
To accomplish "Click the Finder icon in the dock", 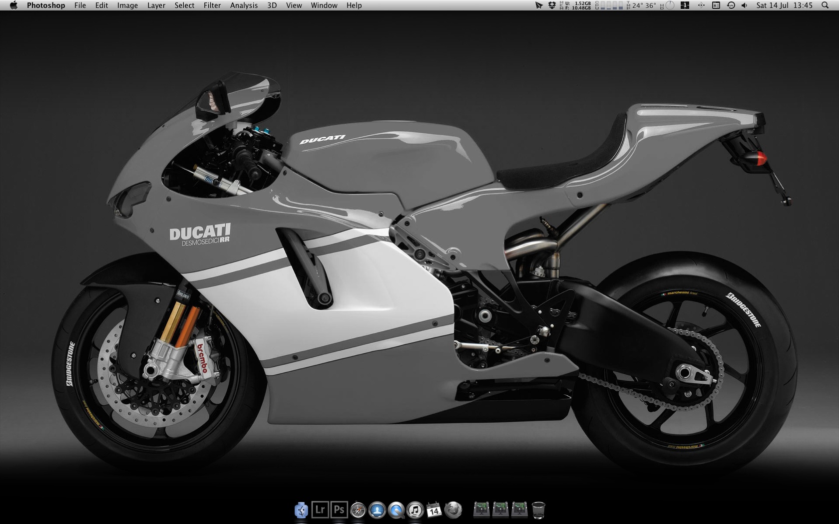I will [x=301, y=510].
